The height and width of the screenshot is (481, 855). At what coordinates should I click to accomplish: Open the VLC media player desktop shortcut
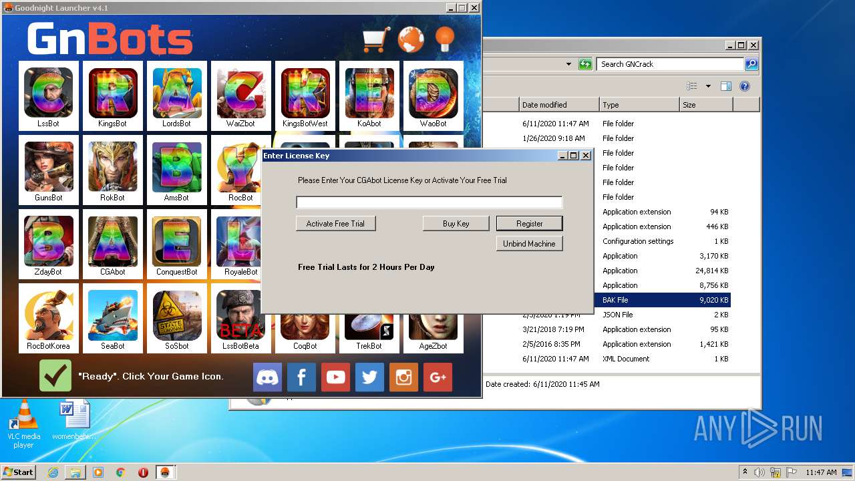pyautogui.click(x=24, y=424)
